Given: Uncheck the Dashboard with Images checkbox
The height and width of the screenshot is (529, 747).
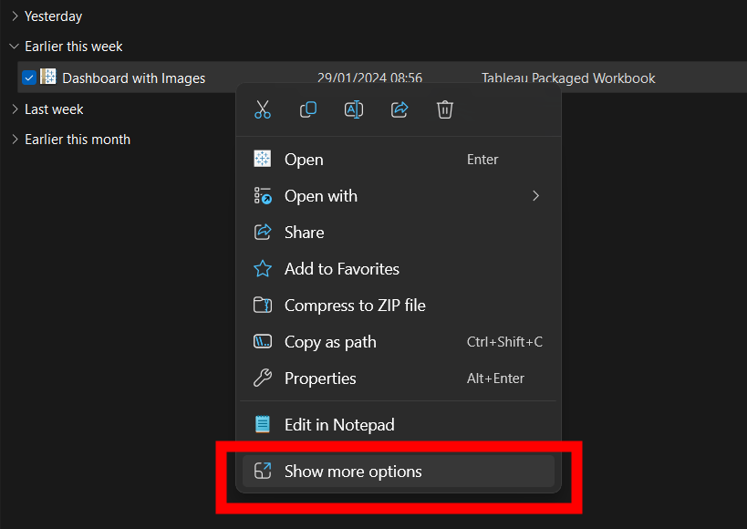Looking at the screenshot, I should click(29, 78).
